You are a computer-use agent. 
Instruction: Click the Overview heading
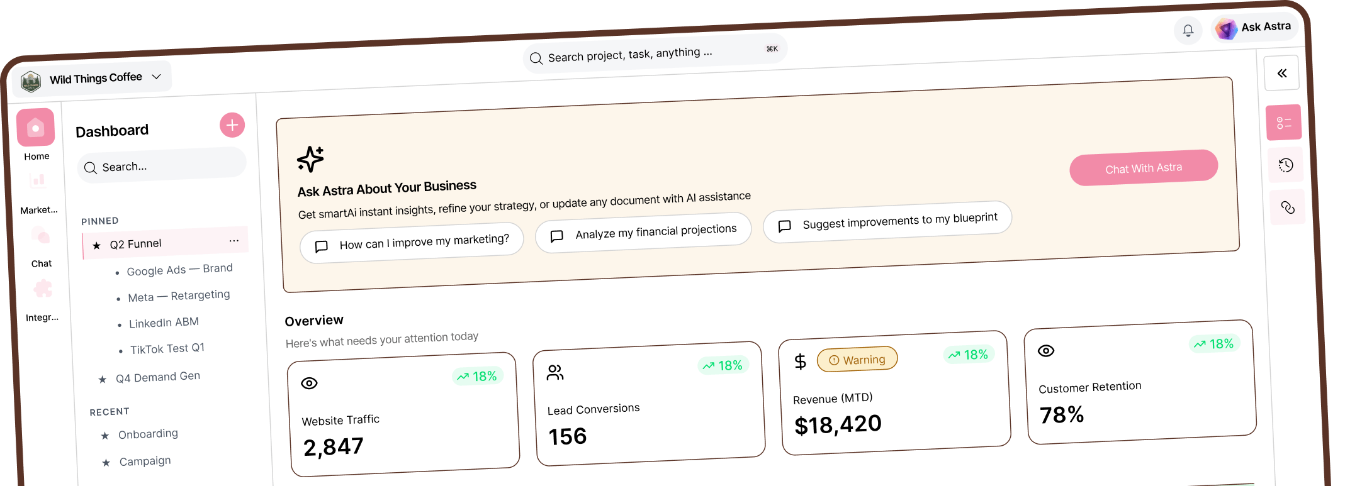point(314,321)
